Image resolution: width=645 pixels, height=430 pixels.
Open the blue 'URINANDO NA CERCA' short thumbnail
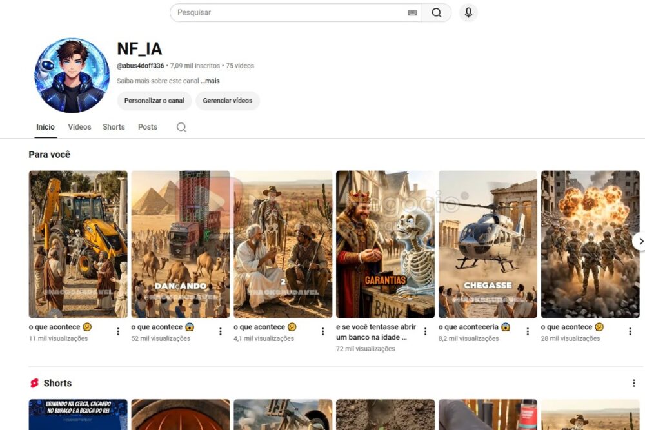tap(78, 415)
